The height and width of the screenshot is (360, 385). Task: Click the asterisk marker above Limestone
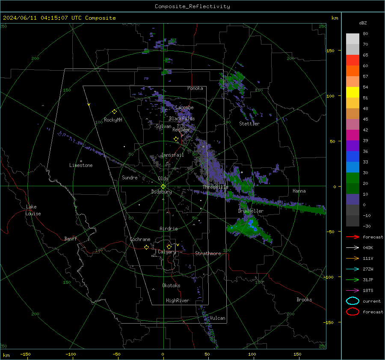[x=81, y=161]
